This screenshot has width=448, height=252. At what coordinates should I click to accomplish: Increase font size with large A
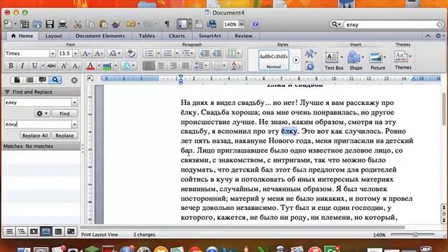click(x=86, y=53)
